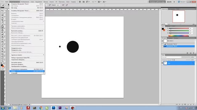197x110 pixels.
Task: Click the main workspace button
Action: (157, 2)
